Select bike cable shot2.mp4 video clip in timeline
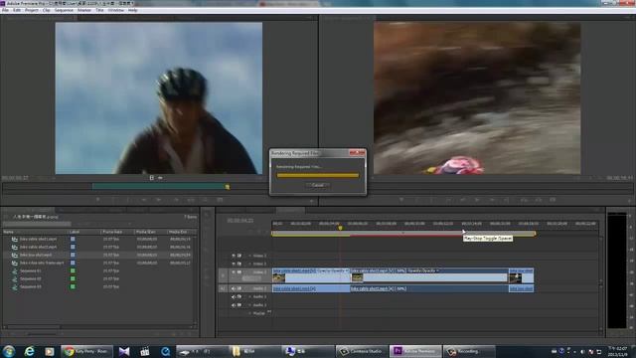Viewport: 636px width, 358px height. tap(429, 275)
